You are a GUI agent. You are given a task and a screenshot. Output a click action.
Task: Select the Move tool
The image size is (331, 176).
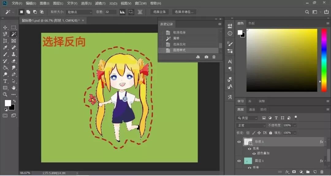click(5, 28)
